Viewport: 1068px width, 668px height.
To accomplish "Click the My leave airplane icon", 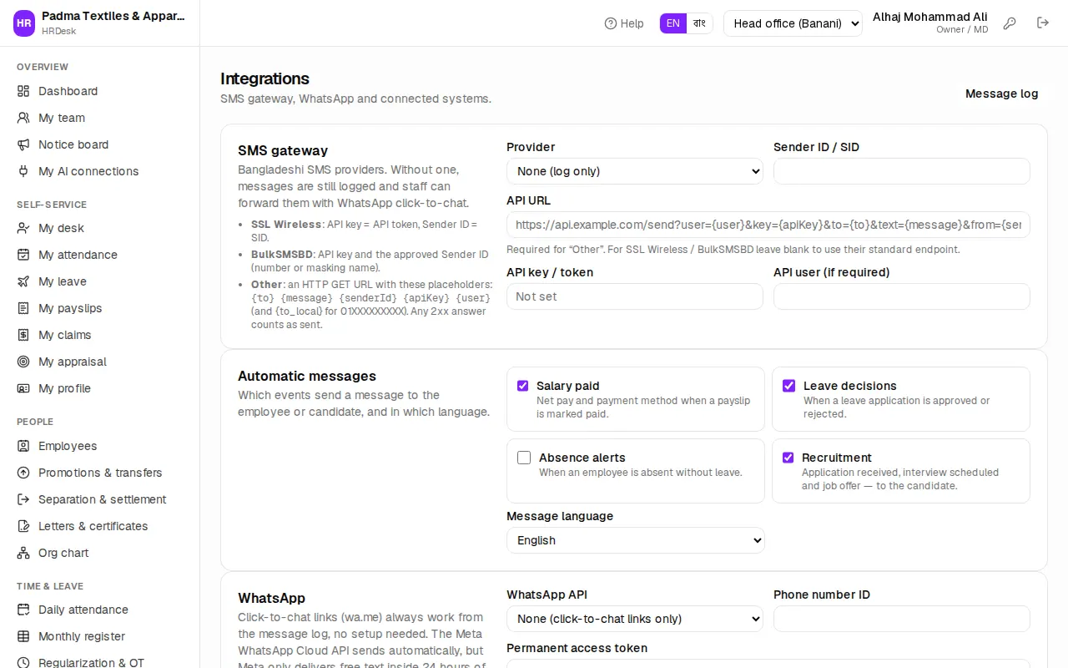I will [23, 281].
